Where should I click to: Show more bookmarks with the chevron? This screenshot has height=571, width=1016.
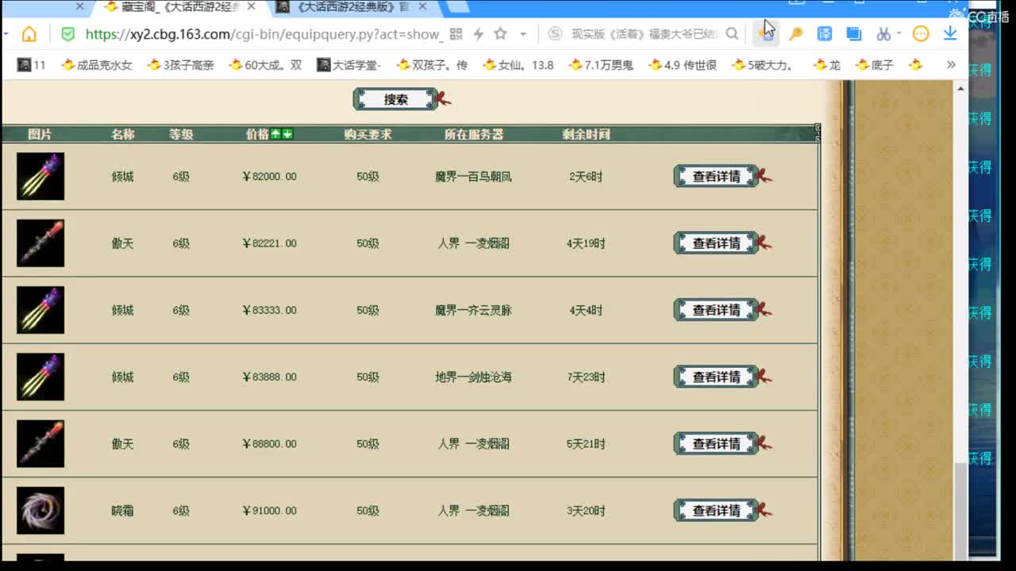tap(951, 65)
